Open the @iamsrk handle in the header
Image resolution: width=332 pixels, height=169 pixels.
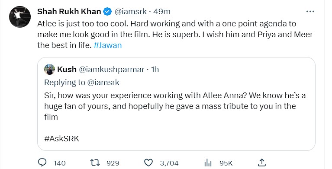pyautogui.click(x=130, y=12)
